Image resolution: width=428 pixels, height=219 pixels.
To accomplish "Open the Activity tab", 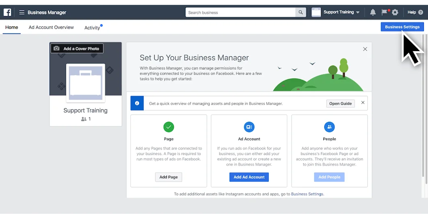I will tap(92, 28).
